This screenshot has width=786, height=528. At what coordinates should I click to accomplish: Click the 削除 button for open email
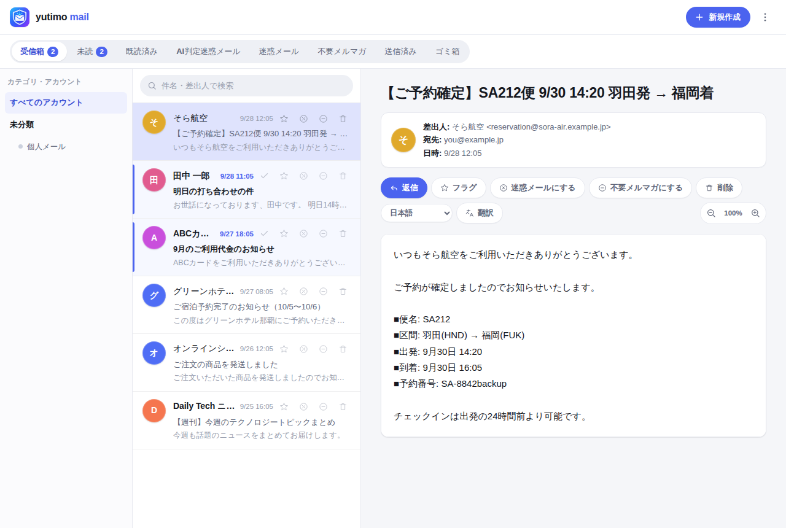click(719, 188)
